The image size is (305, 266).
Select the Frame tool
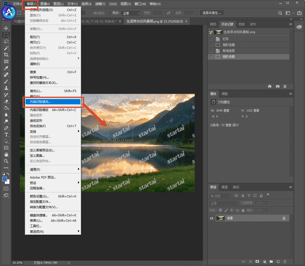6,61
